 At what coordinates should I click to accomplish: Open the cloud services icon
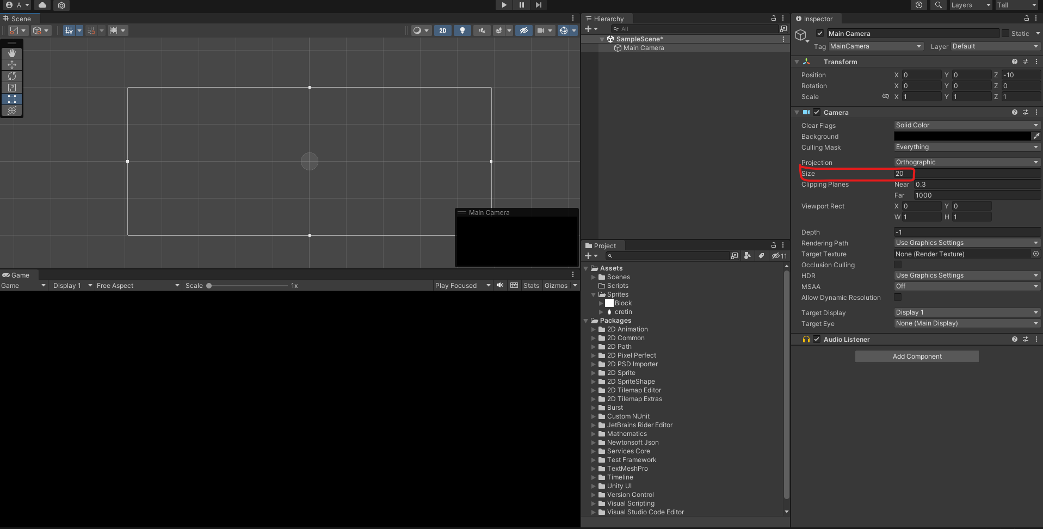[x=42, y=5]
